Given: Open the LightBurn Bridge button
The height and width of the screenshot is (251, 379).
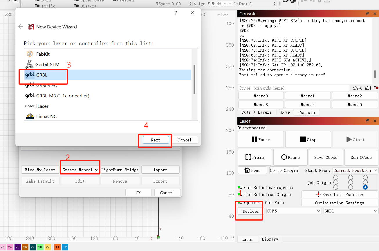Looking at the screenshot, I should (x=120, y=170).
